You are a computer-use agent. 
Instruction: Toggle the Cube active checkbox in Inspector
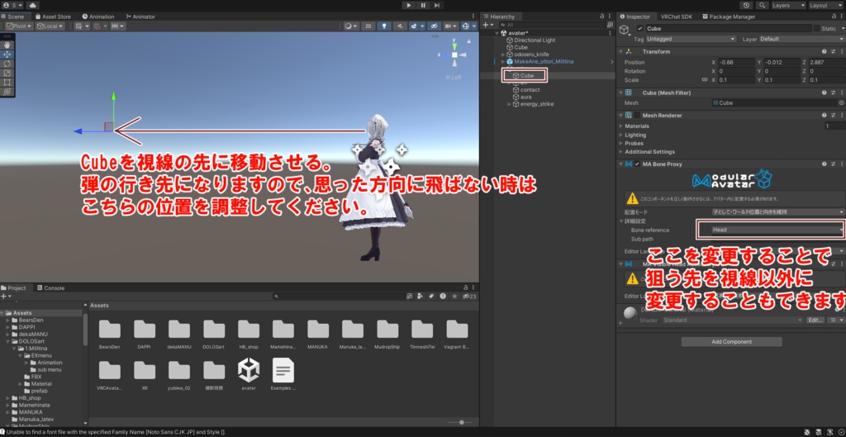(x=640, y=28)
